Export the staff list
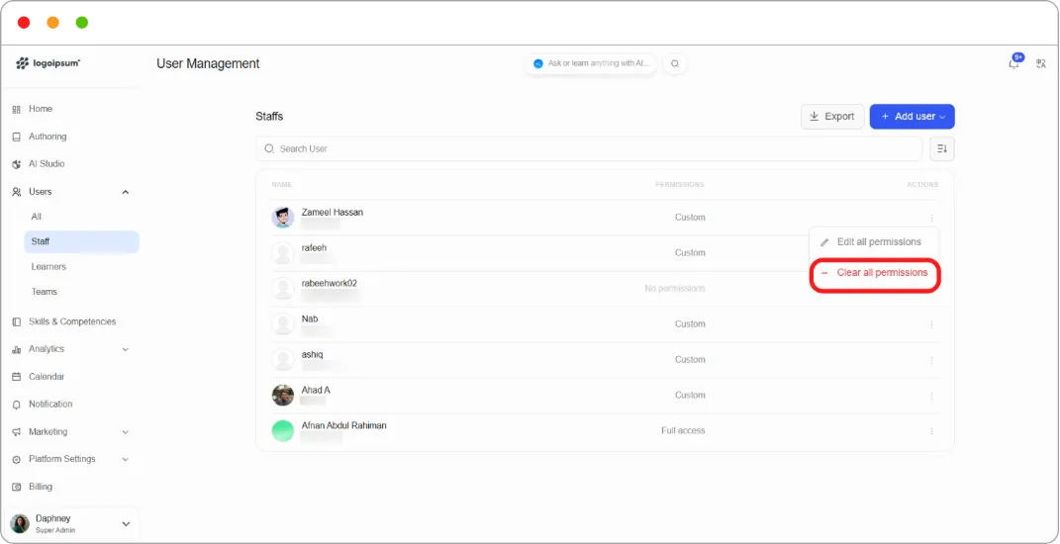Image resolution: width=1060 pixels, height=544 pixels. [x=832, y=117]
